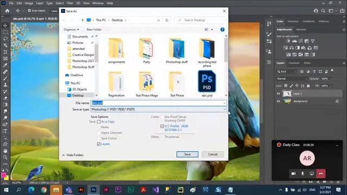Click New folder button
347x195 pixels.
(94, 29)
